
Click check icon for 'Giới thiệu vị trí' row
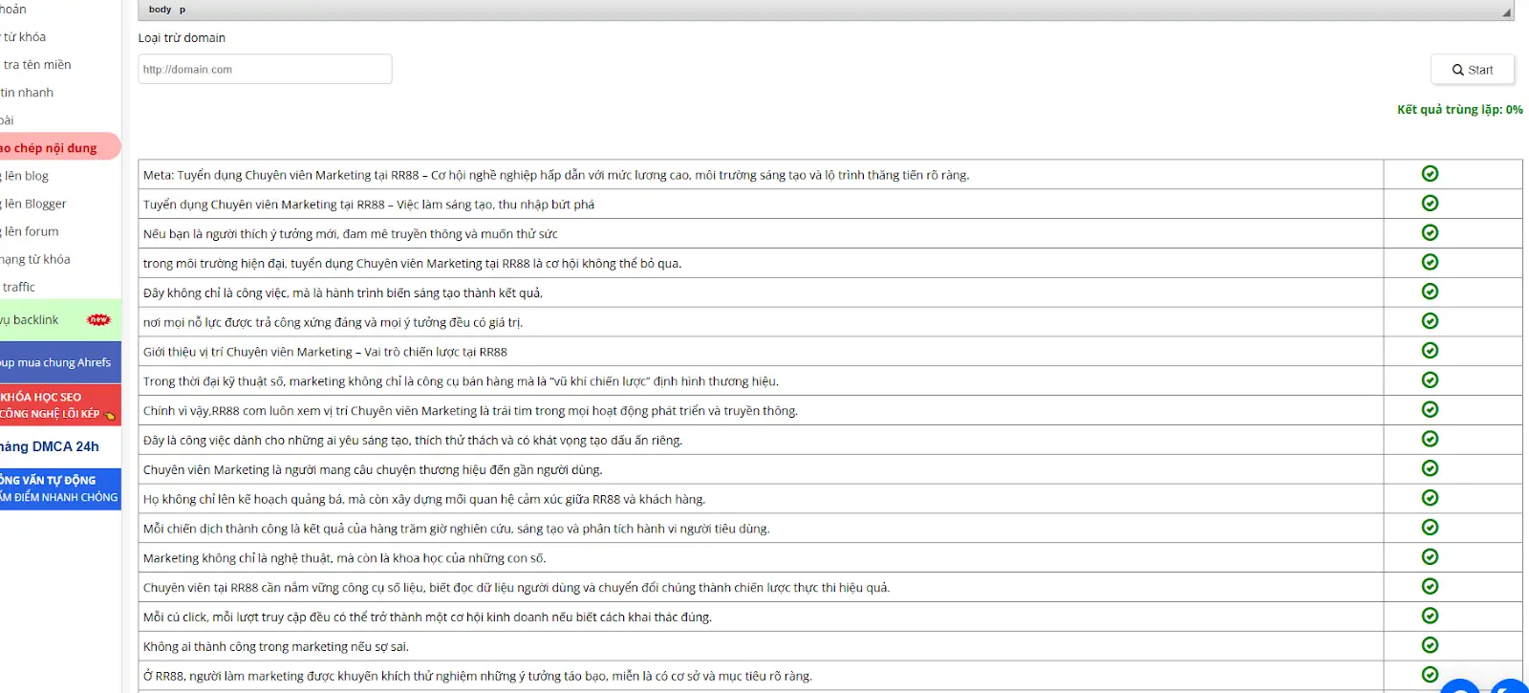[x=1430, y=351]
